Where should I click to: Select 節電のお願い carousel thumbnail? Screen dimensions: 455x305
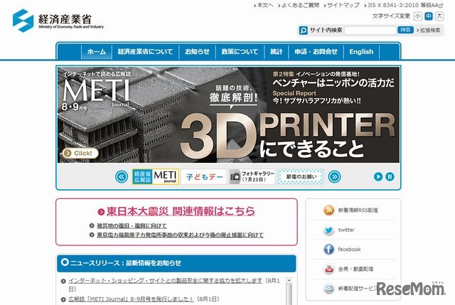(301, 176)
